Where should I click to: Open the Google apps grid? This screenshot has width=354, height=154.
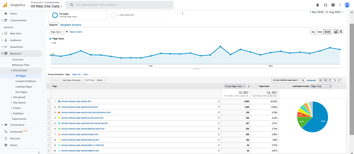point(325,5)
